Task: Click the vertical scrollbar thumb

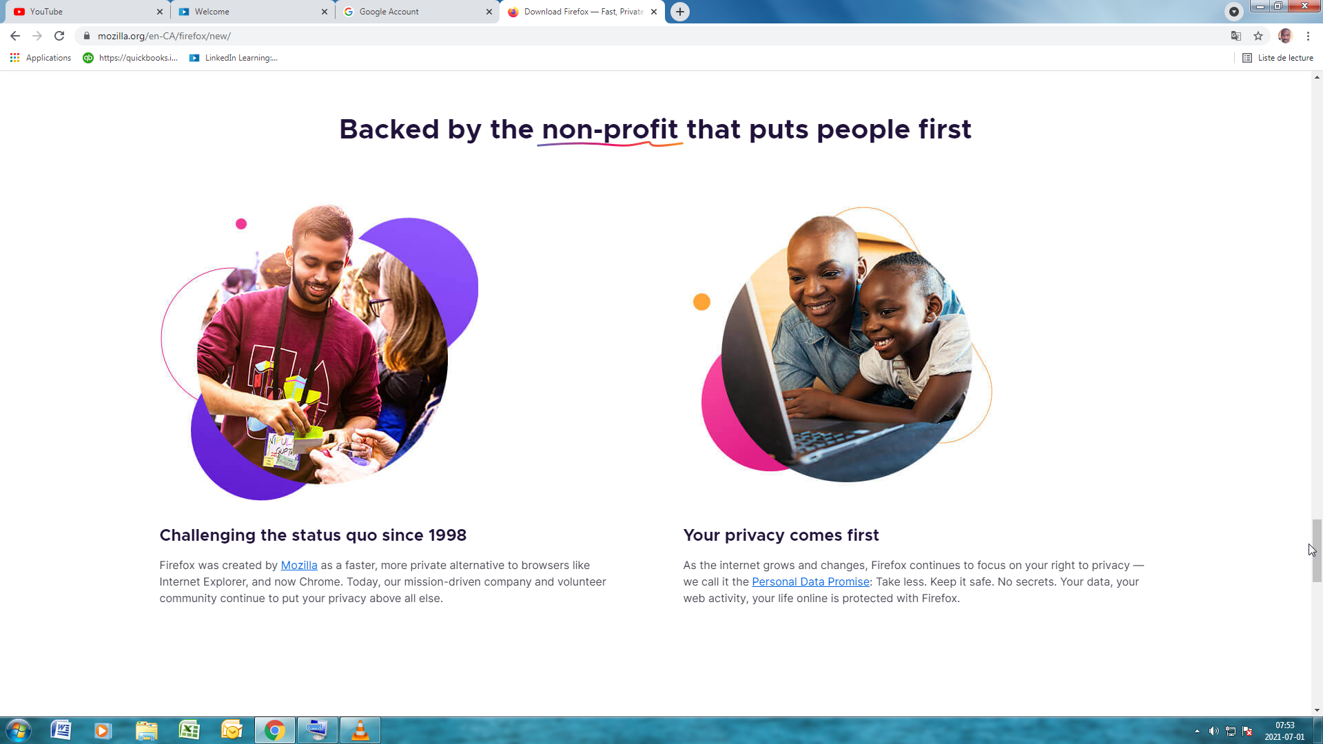Action: [1317, 550]
